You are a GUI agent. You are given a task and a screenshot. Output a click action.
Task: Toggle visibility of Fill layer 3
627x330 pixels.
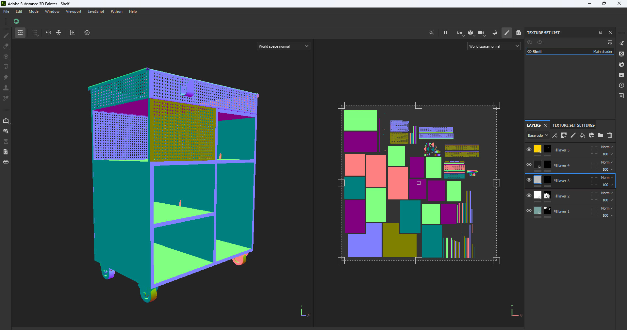[x=529, y=180]
